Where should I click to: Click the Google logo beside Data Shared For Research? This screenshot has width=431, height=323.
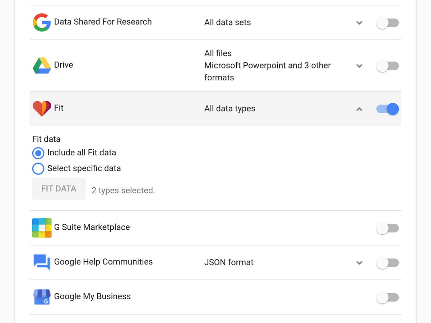(41, 22)
